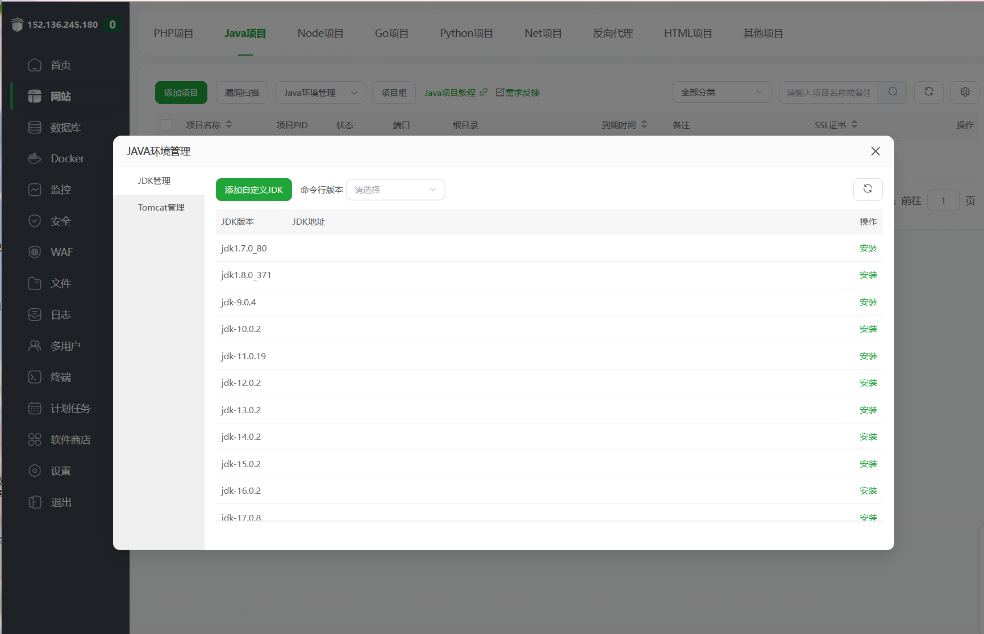Image resolution: width=984 pixels, height=634 pixels.
Task: Open the database icon in sidebar
Action: [x=35, y=127]
